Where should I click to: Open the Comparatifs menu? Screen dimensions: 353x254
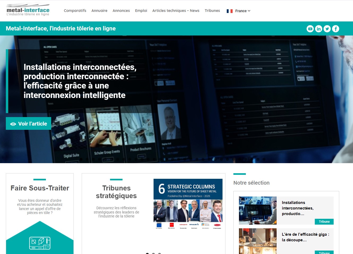(75, 11)
